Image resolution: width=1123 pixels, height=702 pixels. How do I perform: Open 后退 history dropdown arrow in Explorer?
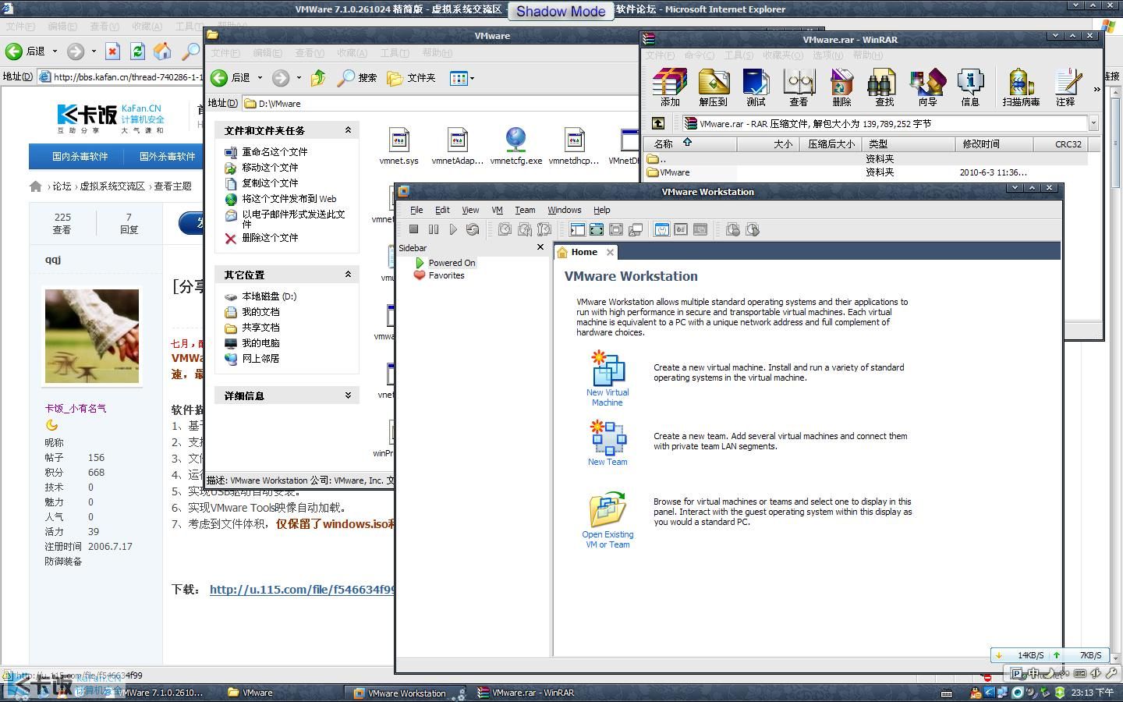[x=260, y=78]
